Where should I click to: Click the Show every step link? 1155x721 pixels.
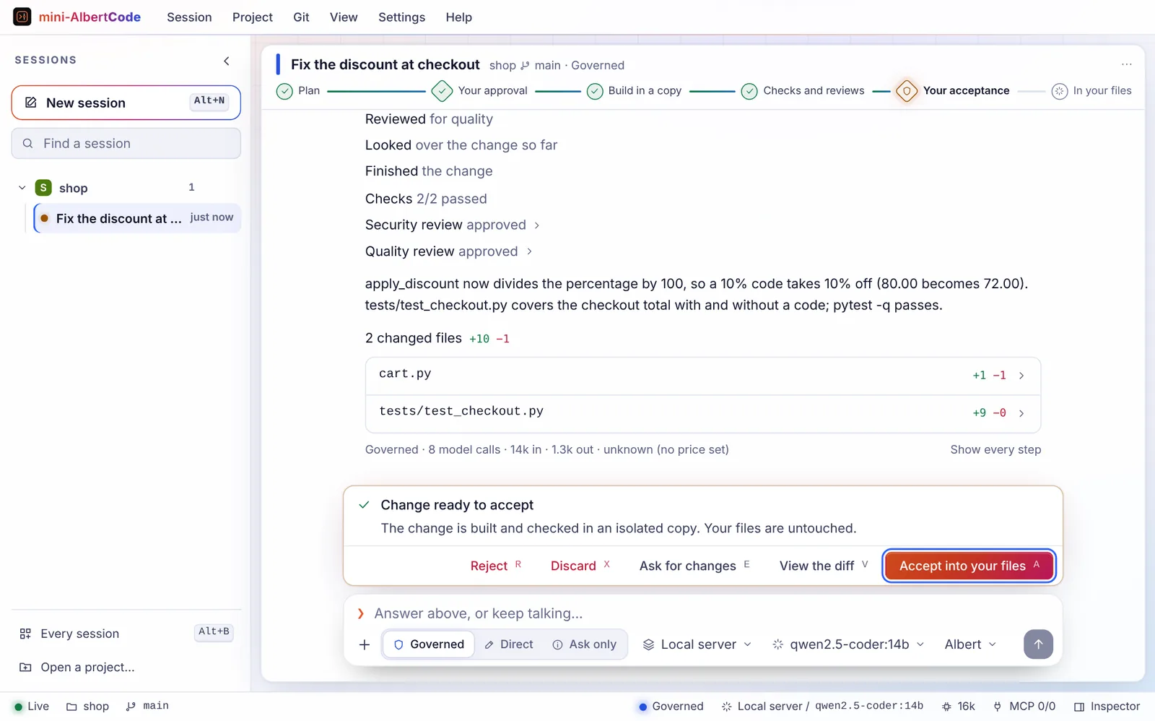tap(995, 449)
